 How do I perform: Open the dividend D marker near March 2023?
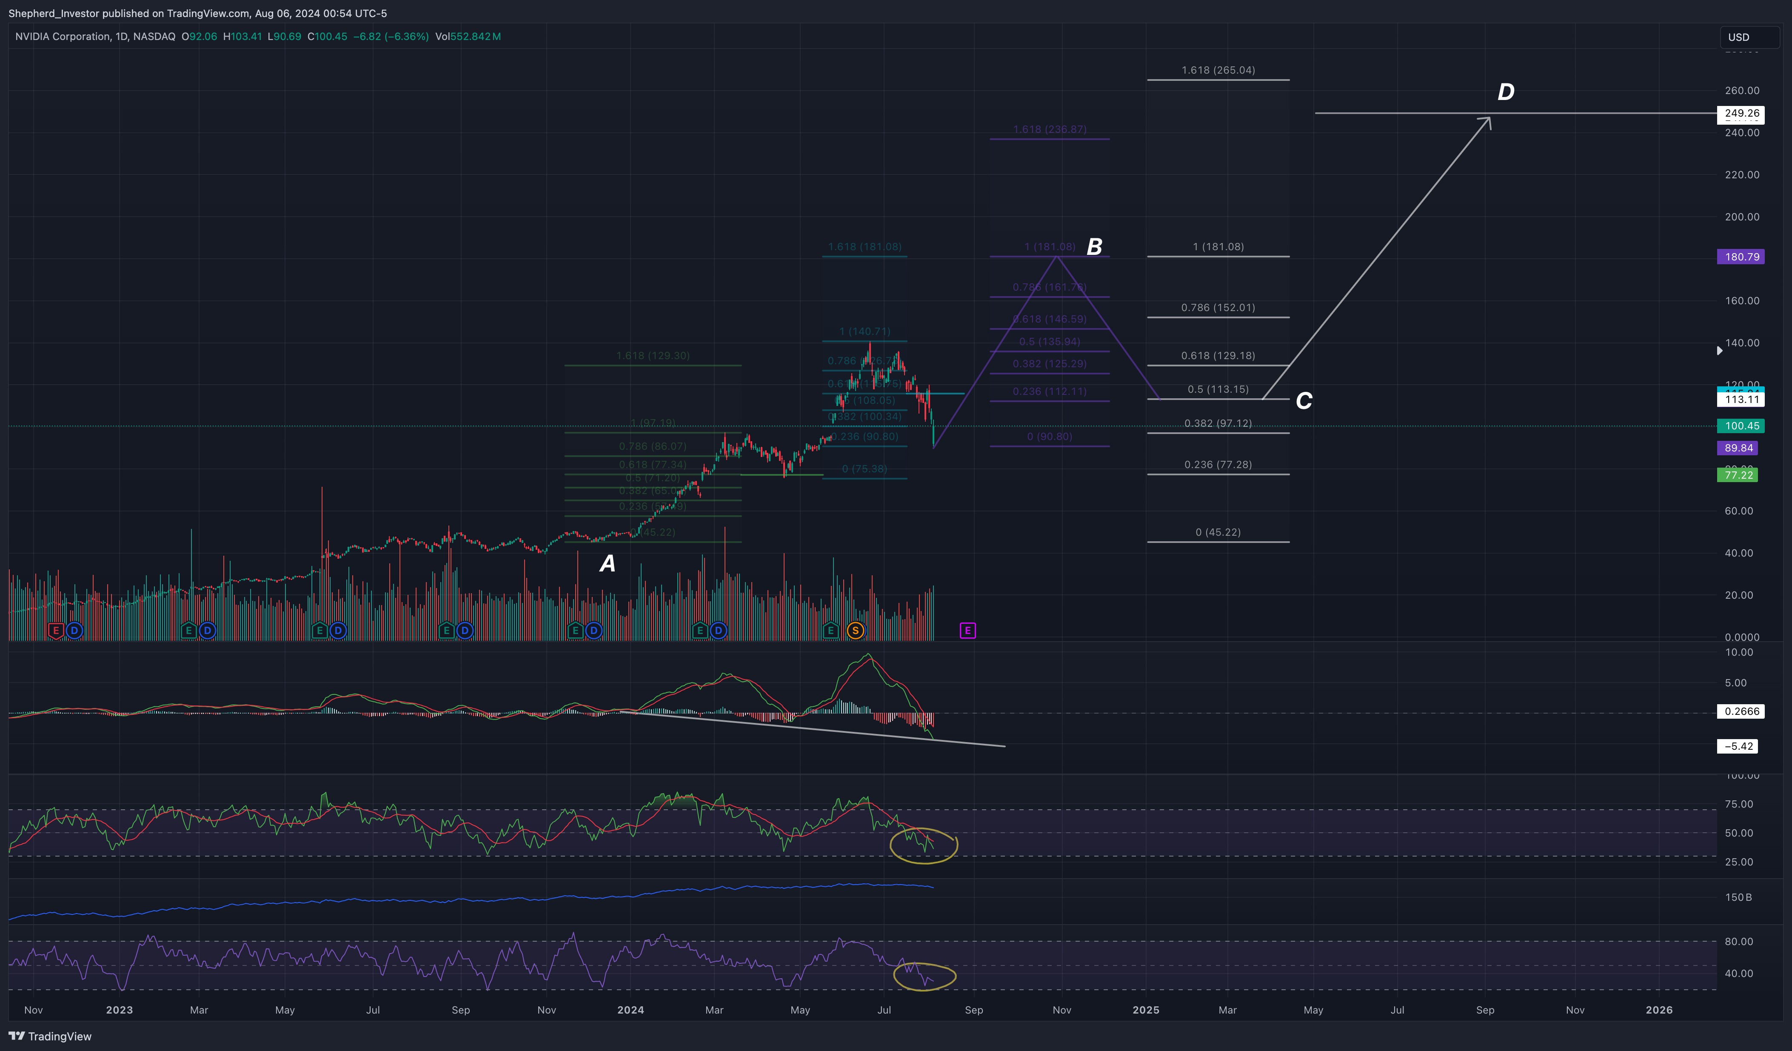point(207,630)
